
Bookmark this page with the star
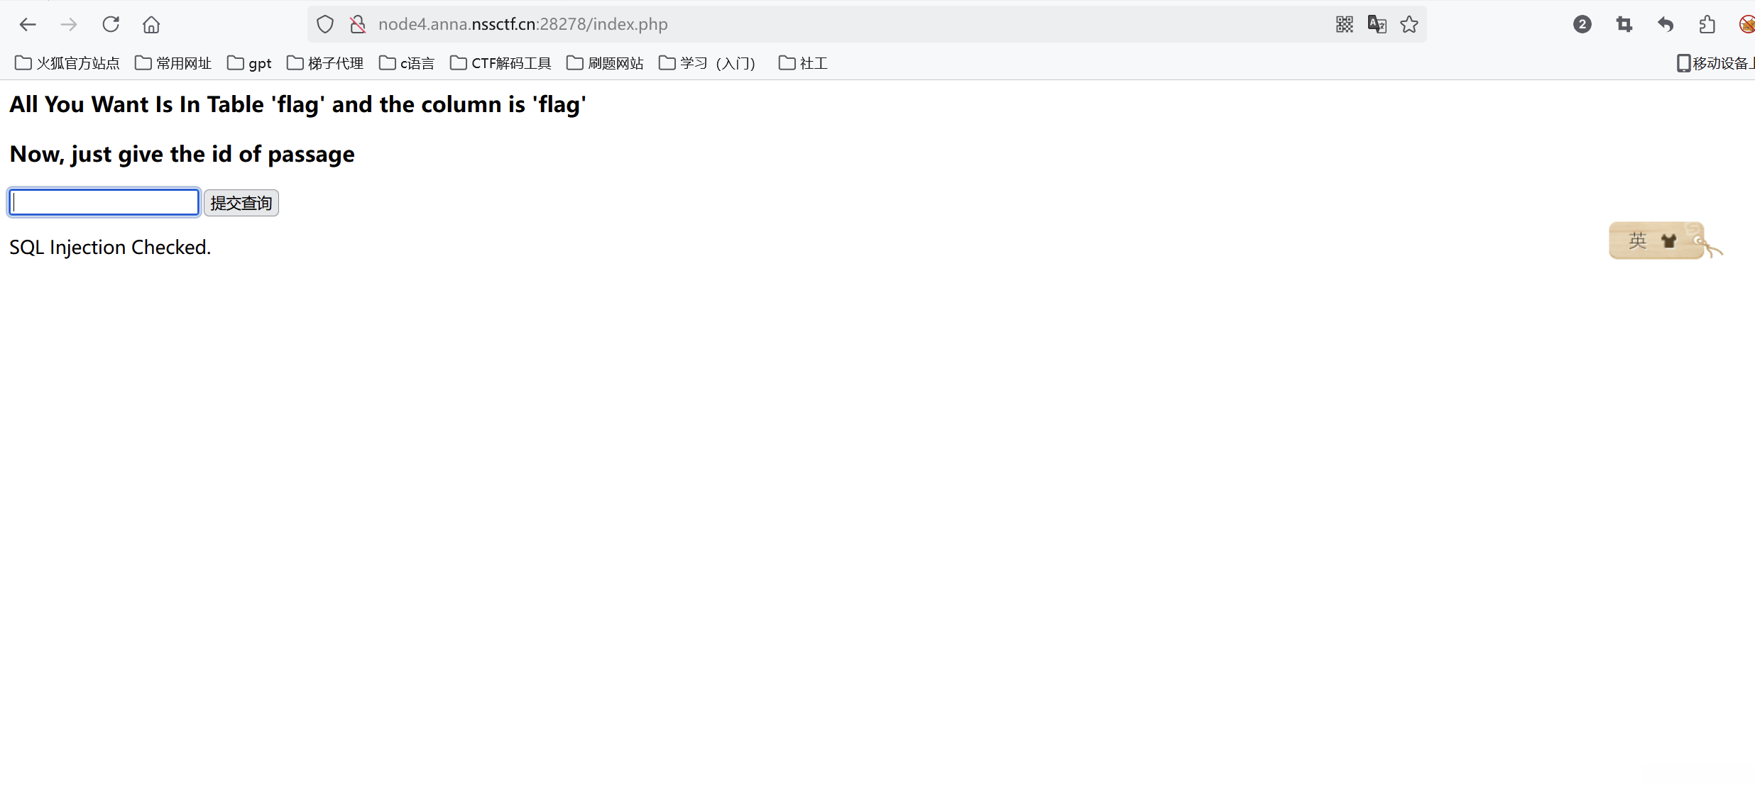click(1409, 25)
